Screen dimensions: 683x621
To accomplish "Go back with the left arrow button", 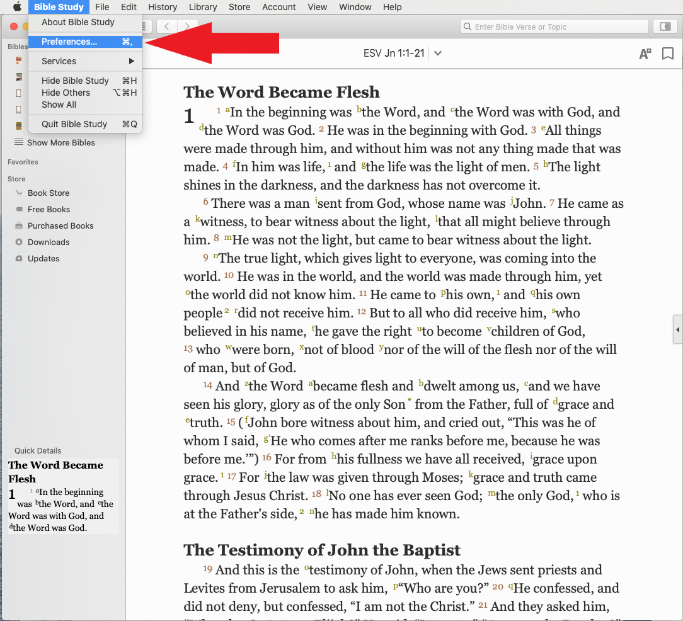I will coord(166,26).
